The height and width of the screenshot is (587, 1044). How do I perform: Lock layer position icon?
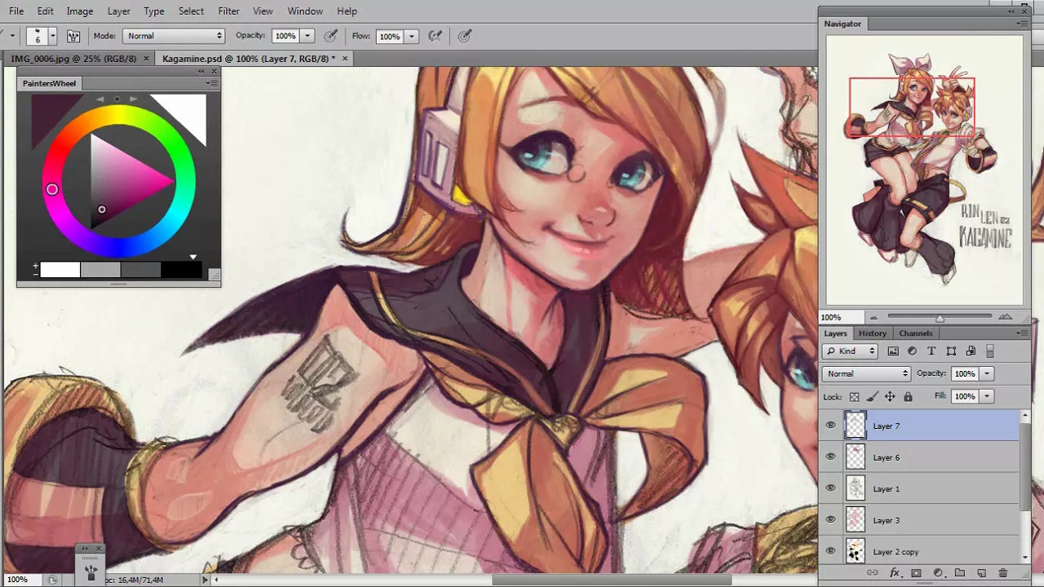(890, 397)
